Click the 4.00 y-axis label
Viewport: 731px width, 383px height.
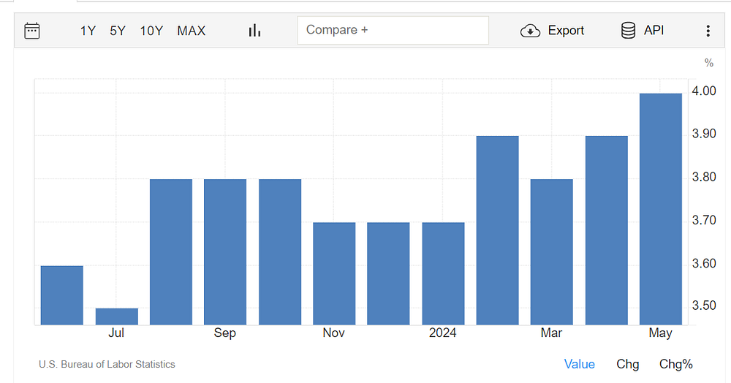tap(704, 91)
